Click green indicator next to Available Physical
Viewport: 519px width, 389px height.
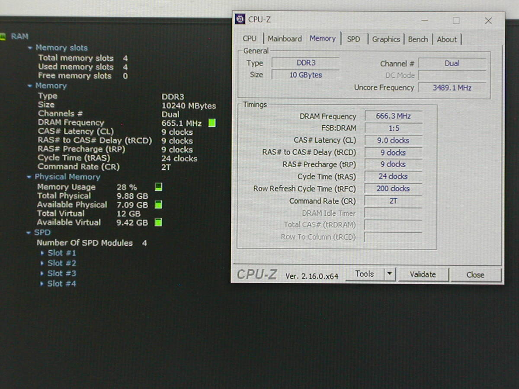pos(159,204)
